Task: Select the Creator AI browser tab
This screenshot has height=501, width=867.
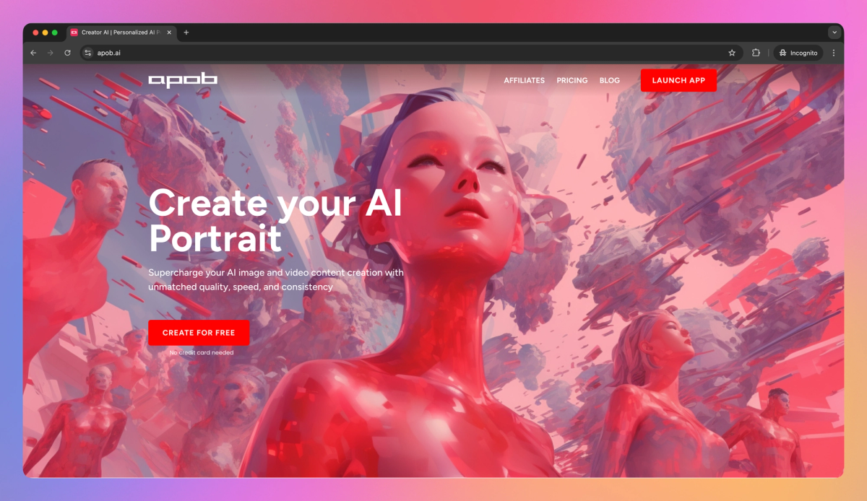Action: 119,32
